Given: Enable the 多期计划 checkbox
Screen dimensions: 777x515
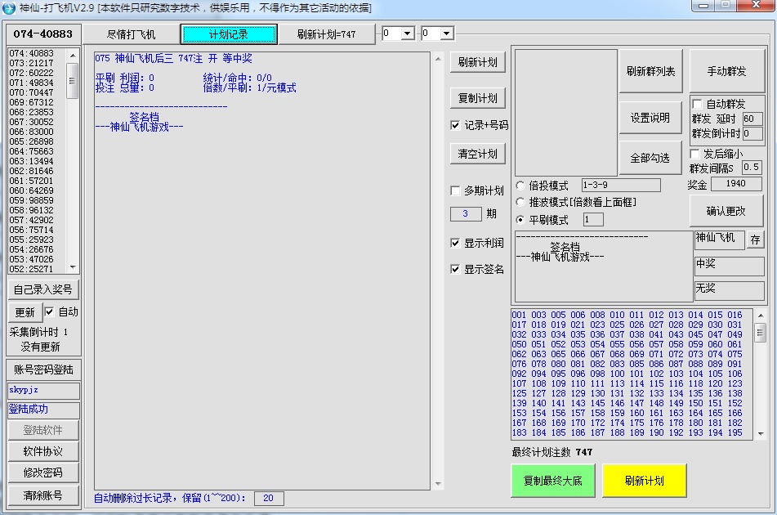Looking at the screenshot, I should 456,190.
